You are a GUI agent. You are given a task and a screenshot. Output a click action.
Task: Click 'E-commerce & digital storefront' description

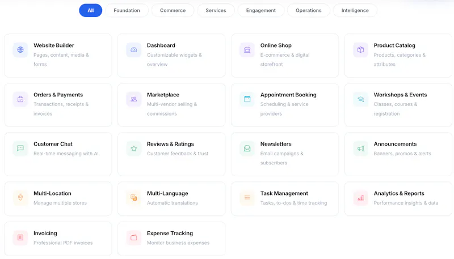coord(285,60)
